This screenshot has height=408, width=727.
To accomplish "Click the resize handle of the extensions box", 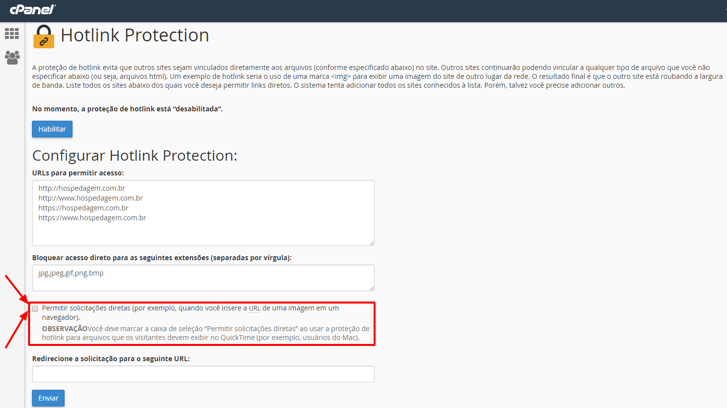I will tap(372, 288).
